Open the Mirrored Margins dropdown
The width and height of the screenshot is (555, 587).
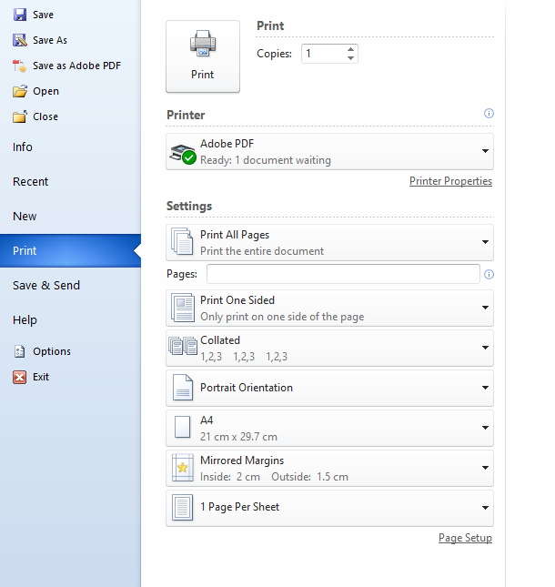485,468
